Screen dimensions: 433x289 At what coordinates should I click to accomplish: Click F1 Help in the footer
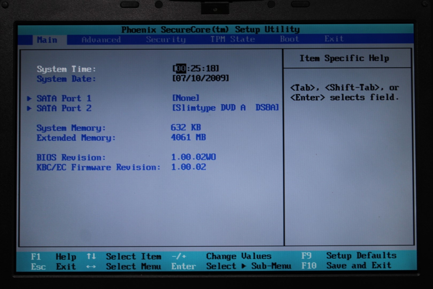point(54,256)
